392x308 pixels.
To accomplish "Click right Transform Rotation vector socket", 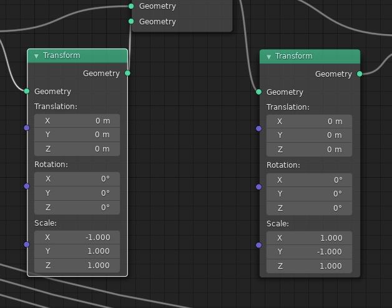I will coord(259,187).
